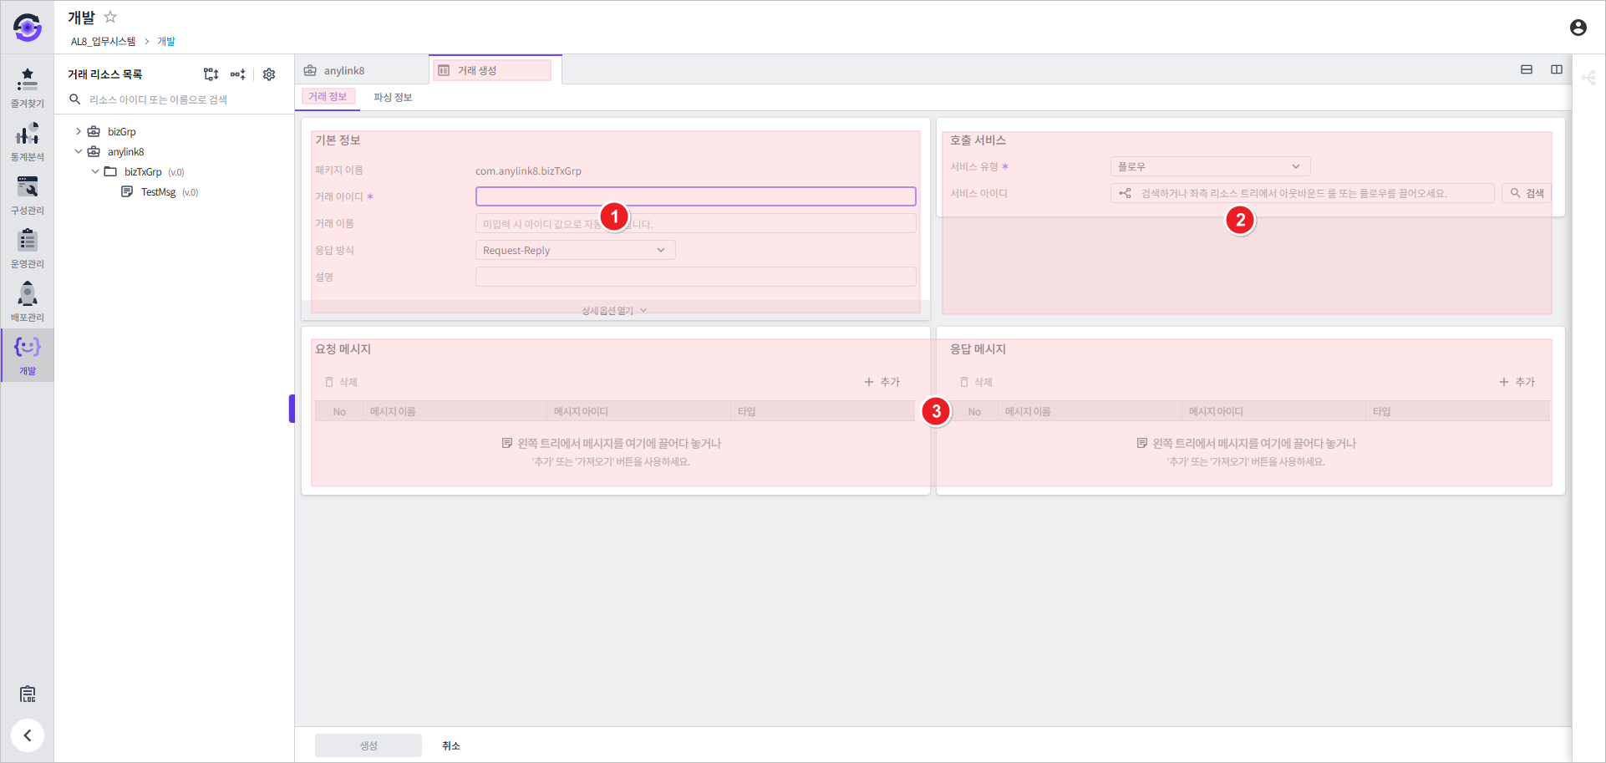Image resolution: width=1606 pixels, height=763 pixels.
Task: Click 메시지 아이디 column header in 응답 메시지
Action: pos(1273,411)
